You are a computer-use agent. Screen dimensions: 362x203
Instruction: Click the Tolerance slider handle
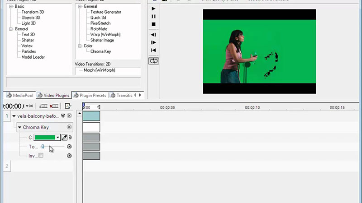click(43, 147)
